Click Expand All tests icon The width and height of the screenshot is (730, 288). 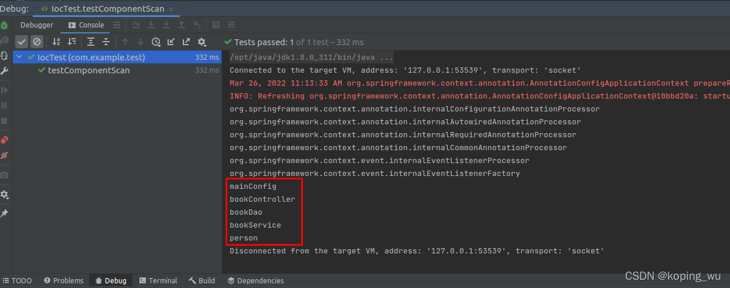pos(91,42)
